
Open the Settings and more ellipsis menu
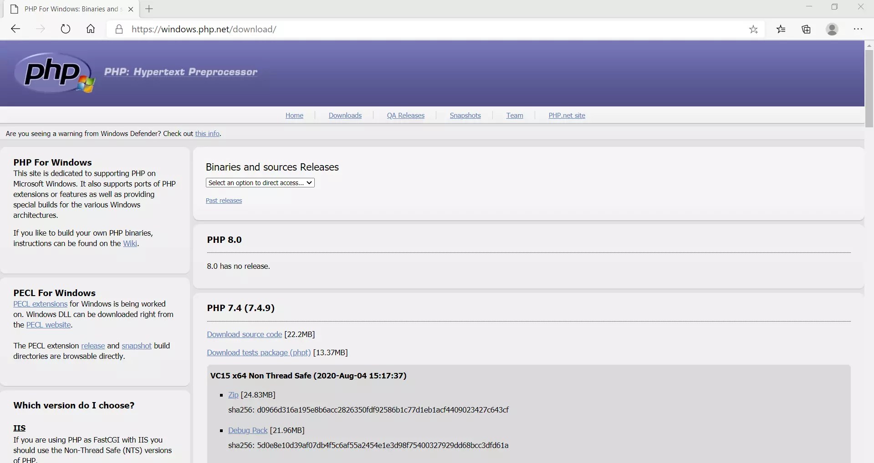tap(858, 29)
